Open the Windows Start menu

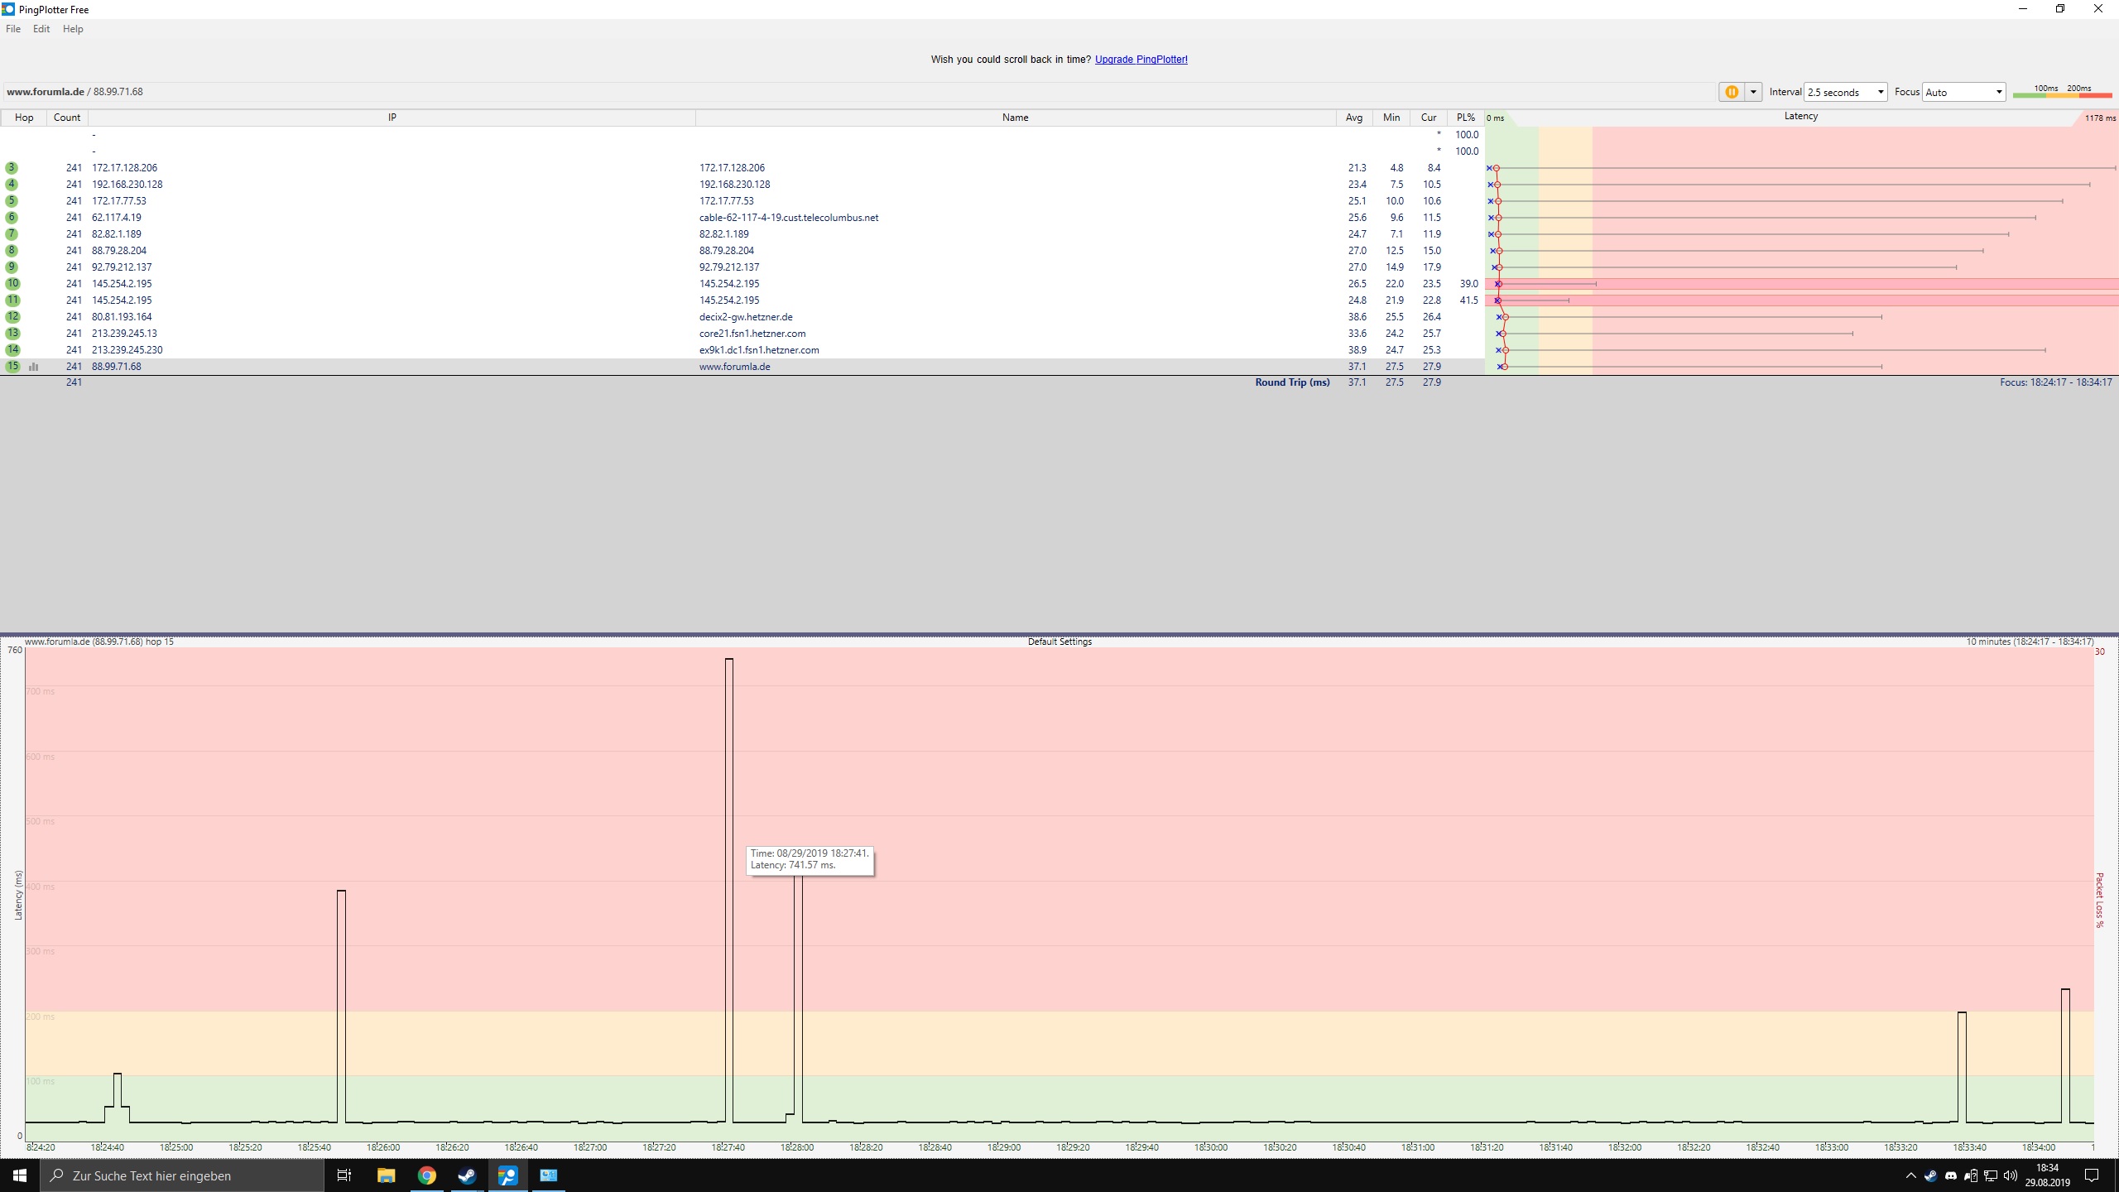20,1175
